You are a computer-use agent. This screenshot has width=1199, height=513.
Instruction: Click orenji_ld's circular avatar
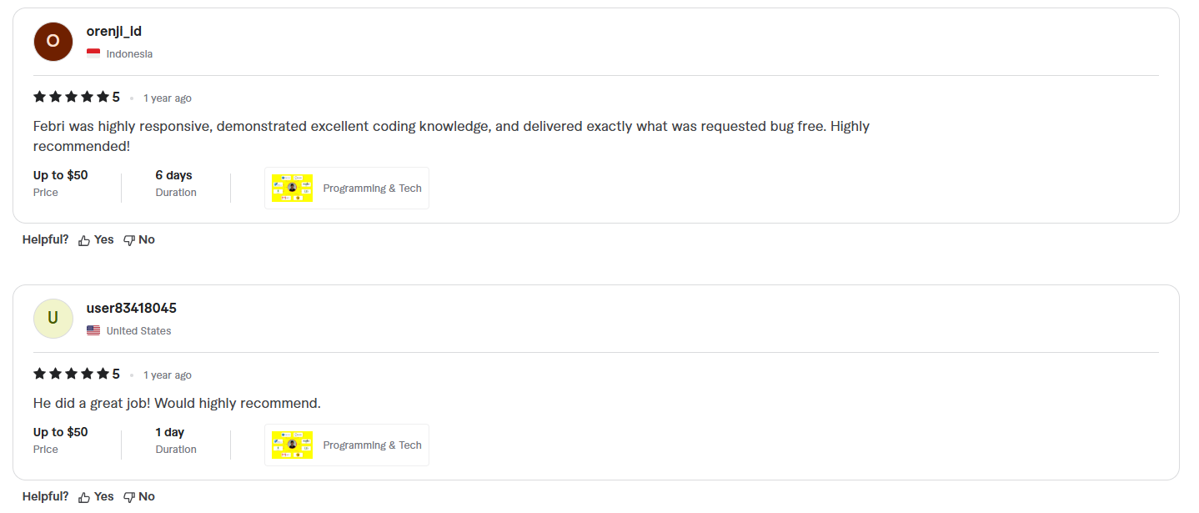pos(53,41)
